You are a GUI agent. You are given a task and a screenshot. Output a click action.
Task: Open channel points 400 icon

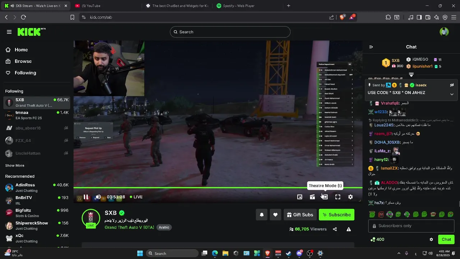point(377,239)
